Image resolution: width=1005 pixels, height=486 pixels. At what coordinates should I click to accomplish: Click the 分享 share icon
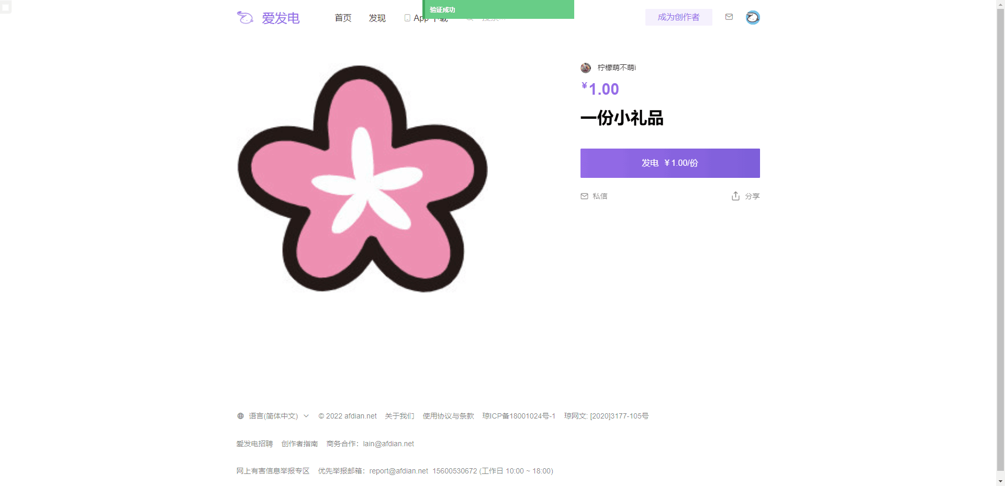click(x=735, y=196)
